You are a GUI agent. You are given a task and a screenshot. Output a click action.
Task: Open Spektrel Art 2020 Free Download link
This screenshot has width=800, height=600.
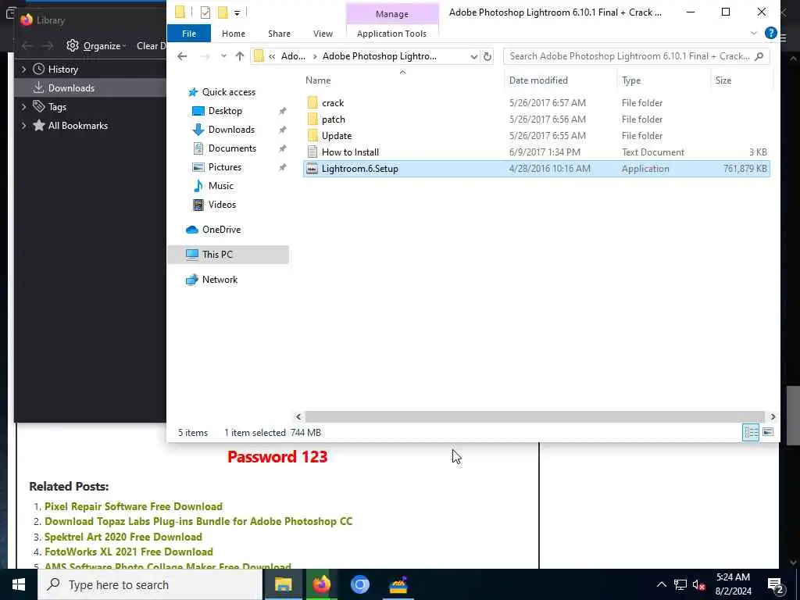123,537
